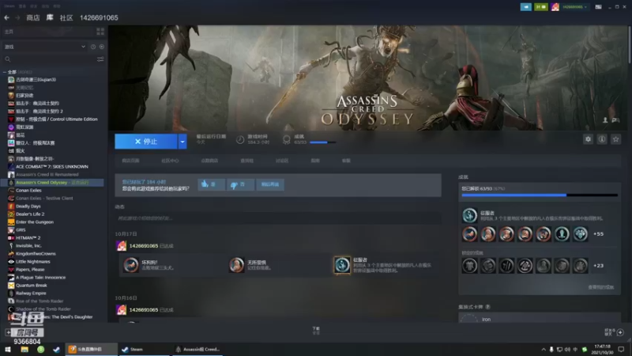Open friends list icon on banner
The image size is (632, 356).
point(605,120)
